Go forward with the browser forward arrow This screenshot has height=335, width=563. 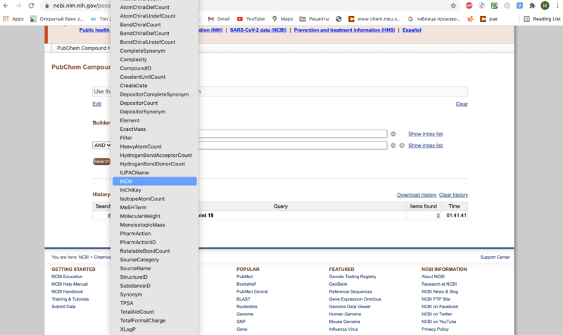point(19,6)
